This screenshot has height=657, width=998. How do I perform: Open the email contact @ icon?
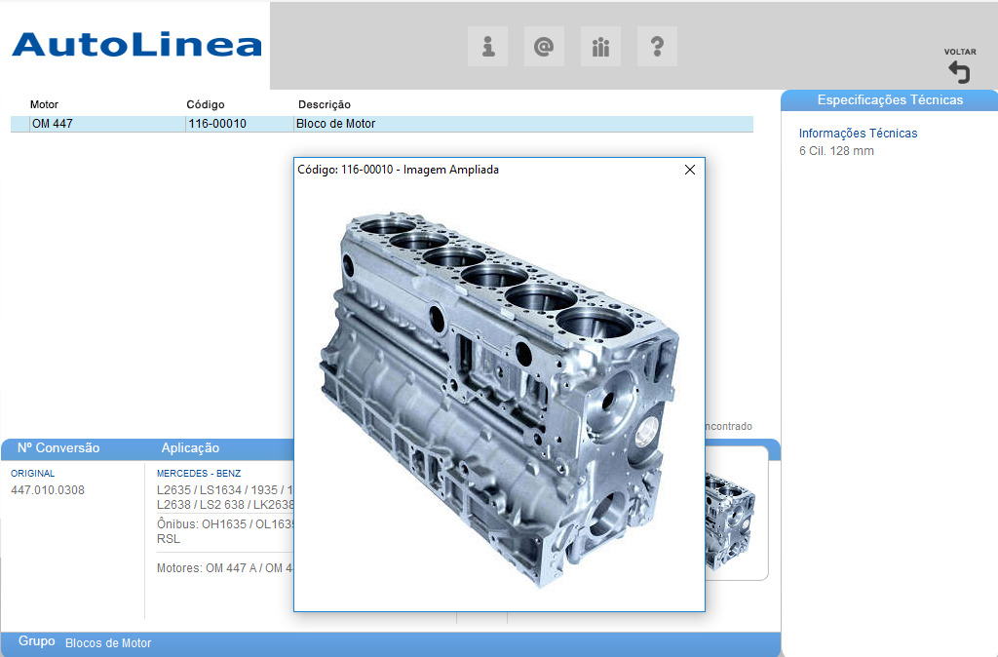(544, 47)
